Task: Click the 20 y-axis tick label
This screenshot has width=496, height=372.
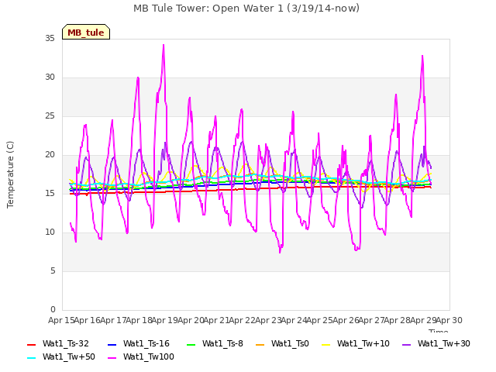Action: pos(50,155)
